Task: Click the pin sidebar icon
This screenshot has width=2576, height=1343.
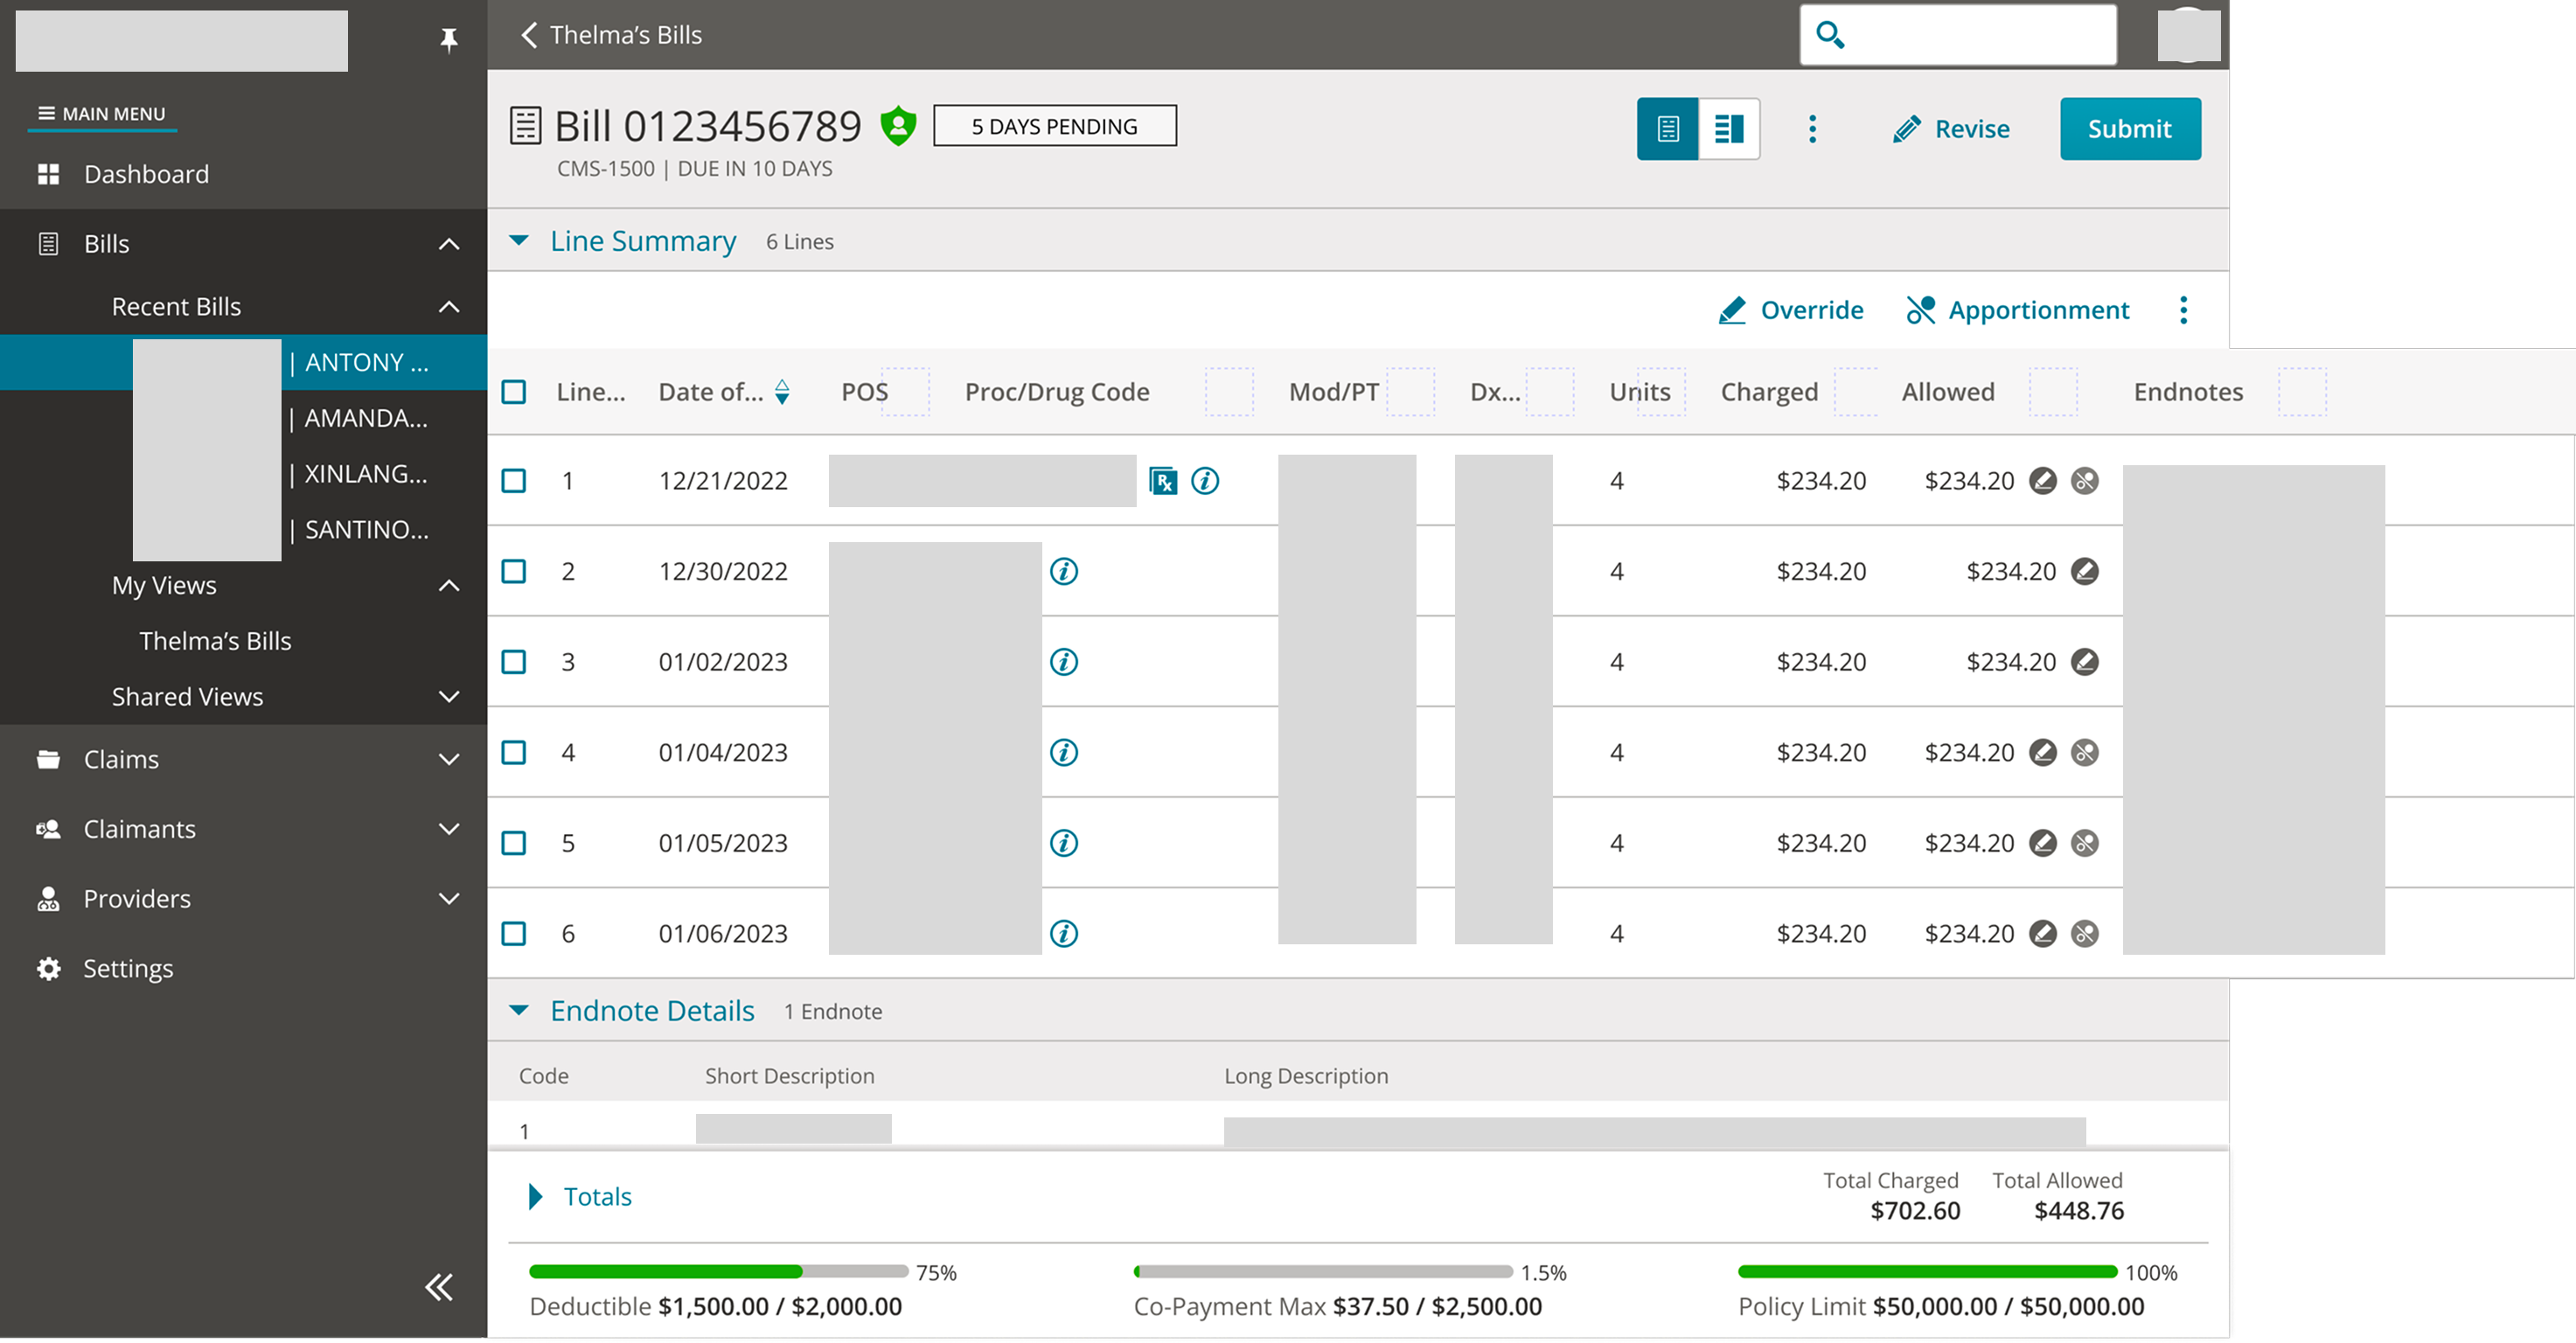Action: click(448, 39)
